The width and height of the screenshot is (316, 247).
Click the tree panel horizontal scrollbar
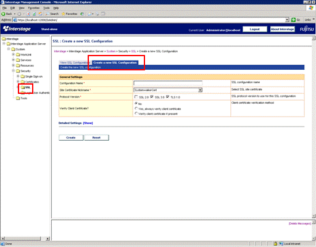coord(25,238)
